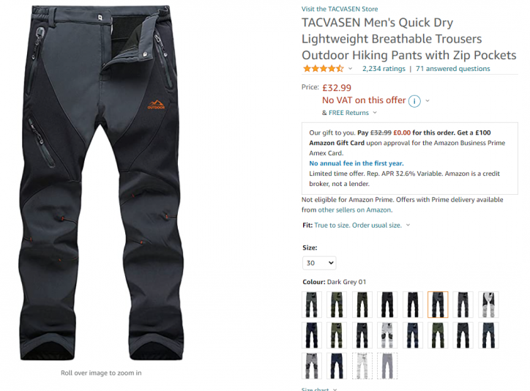Select the last light grey dashed swatch
Screen dimensions: 530x391
pos(387,365)
